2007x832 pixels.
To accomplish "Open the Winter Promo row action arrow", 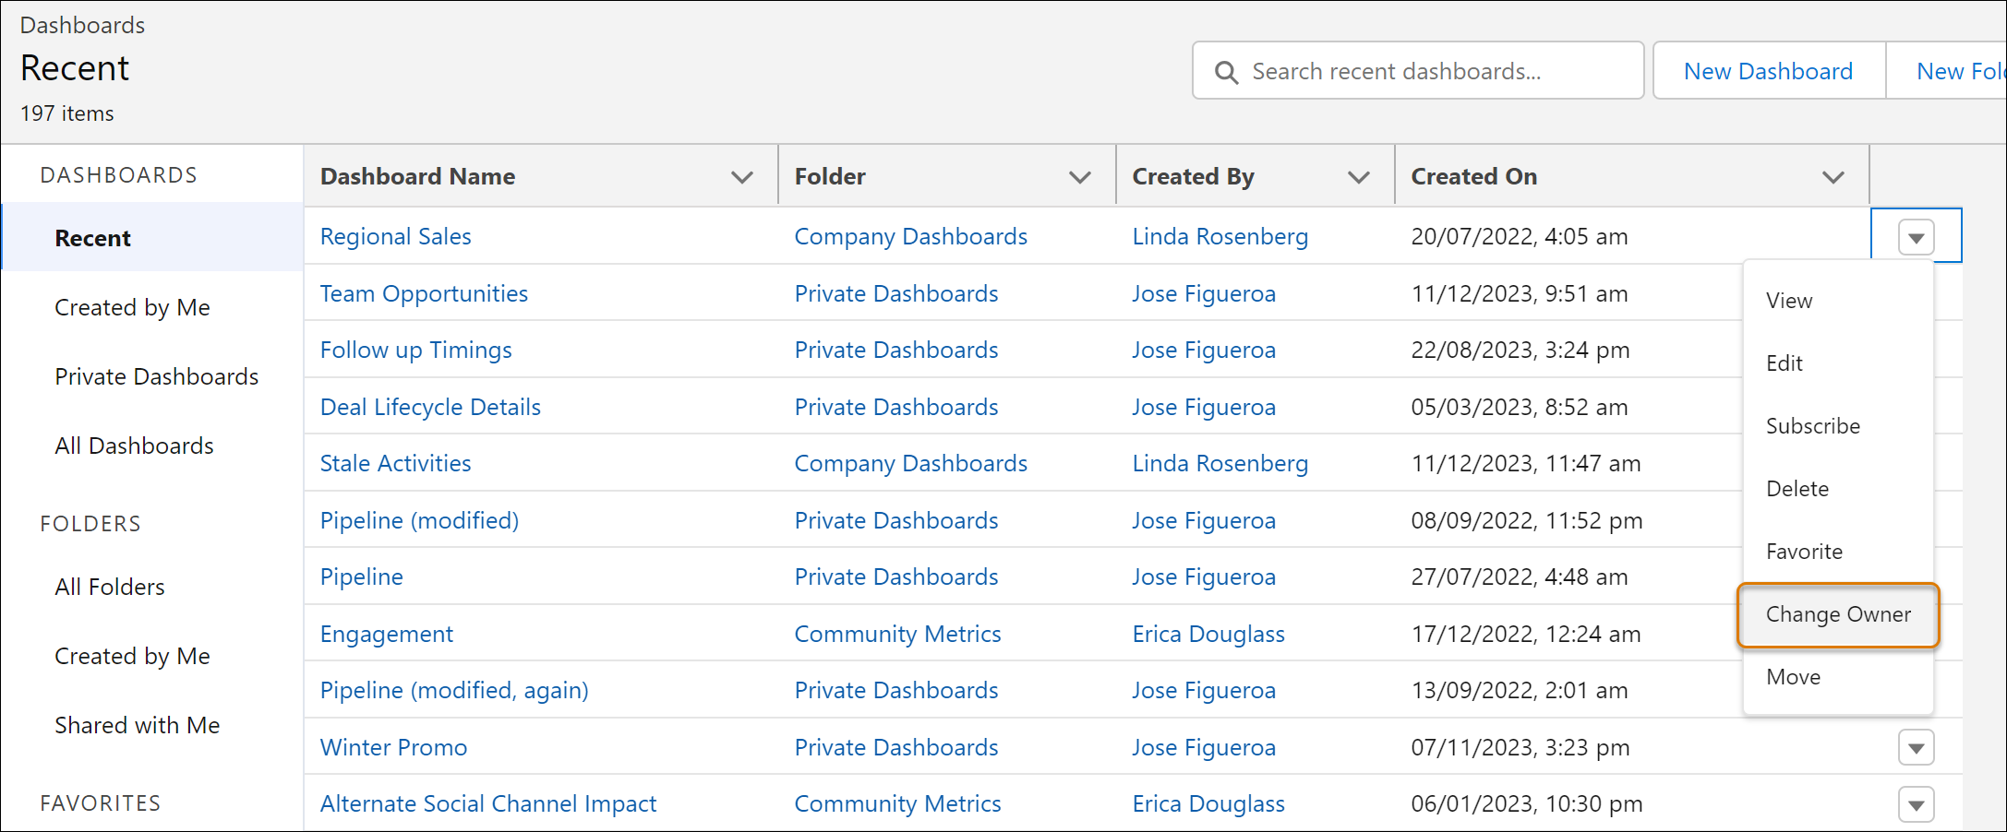I will [1917, 748].
